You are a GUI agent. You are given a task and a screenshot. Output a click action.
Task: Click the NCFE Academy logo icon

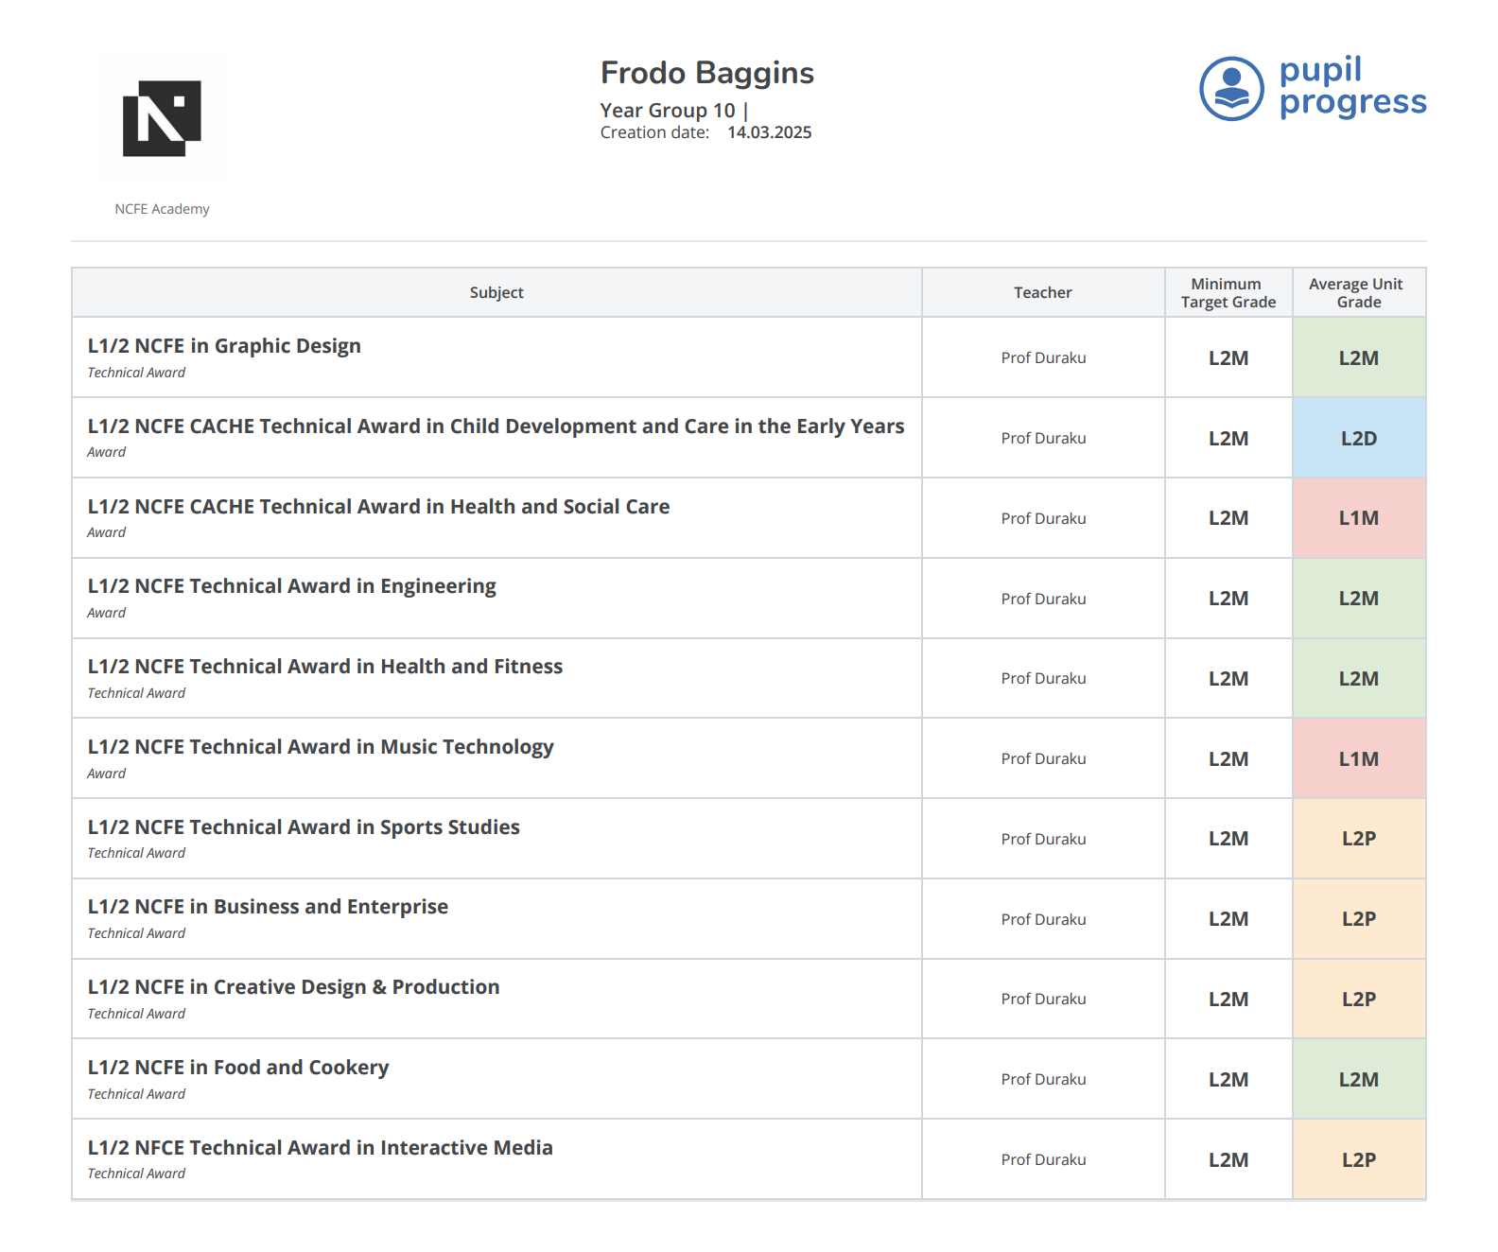pos(162,119)
